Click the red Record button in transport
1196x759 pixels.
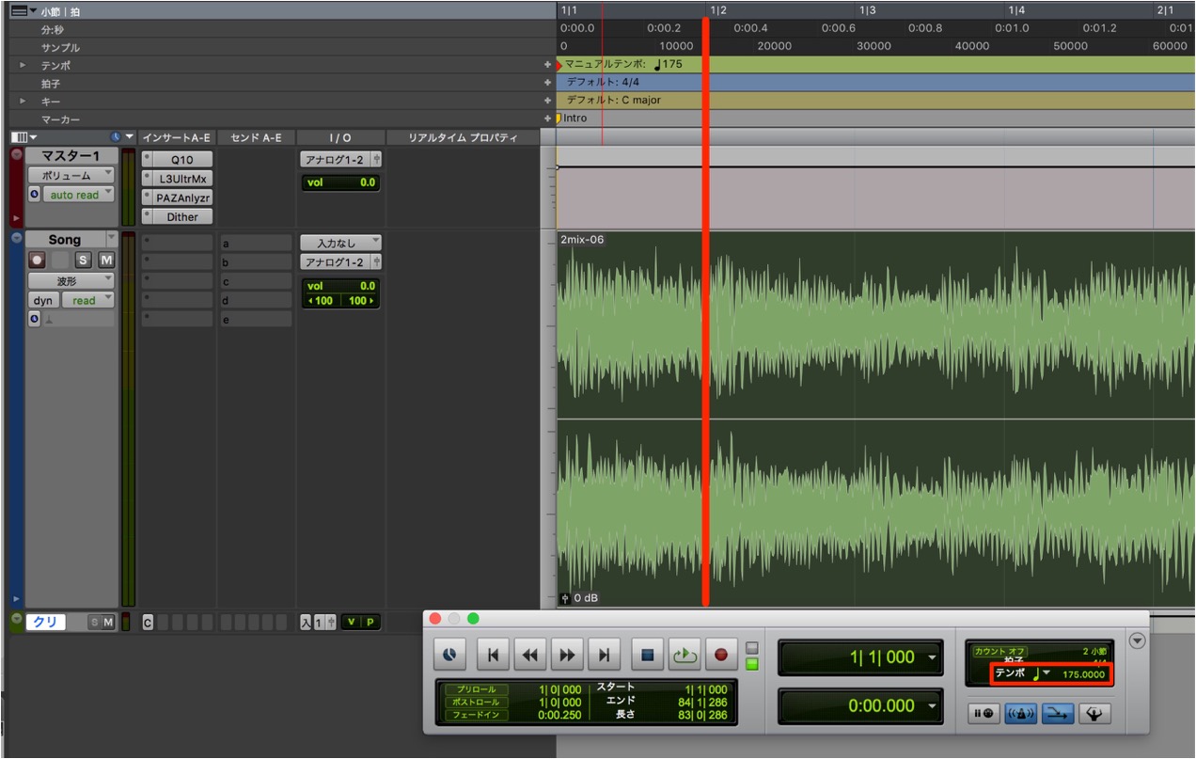(721, 655)
